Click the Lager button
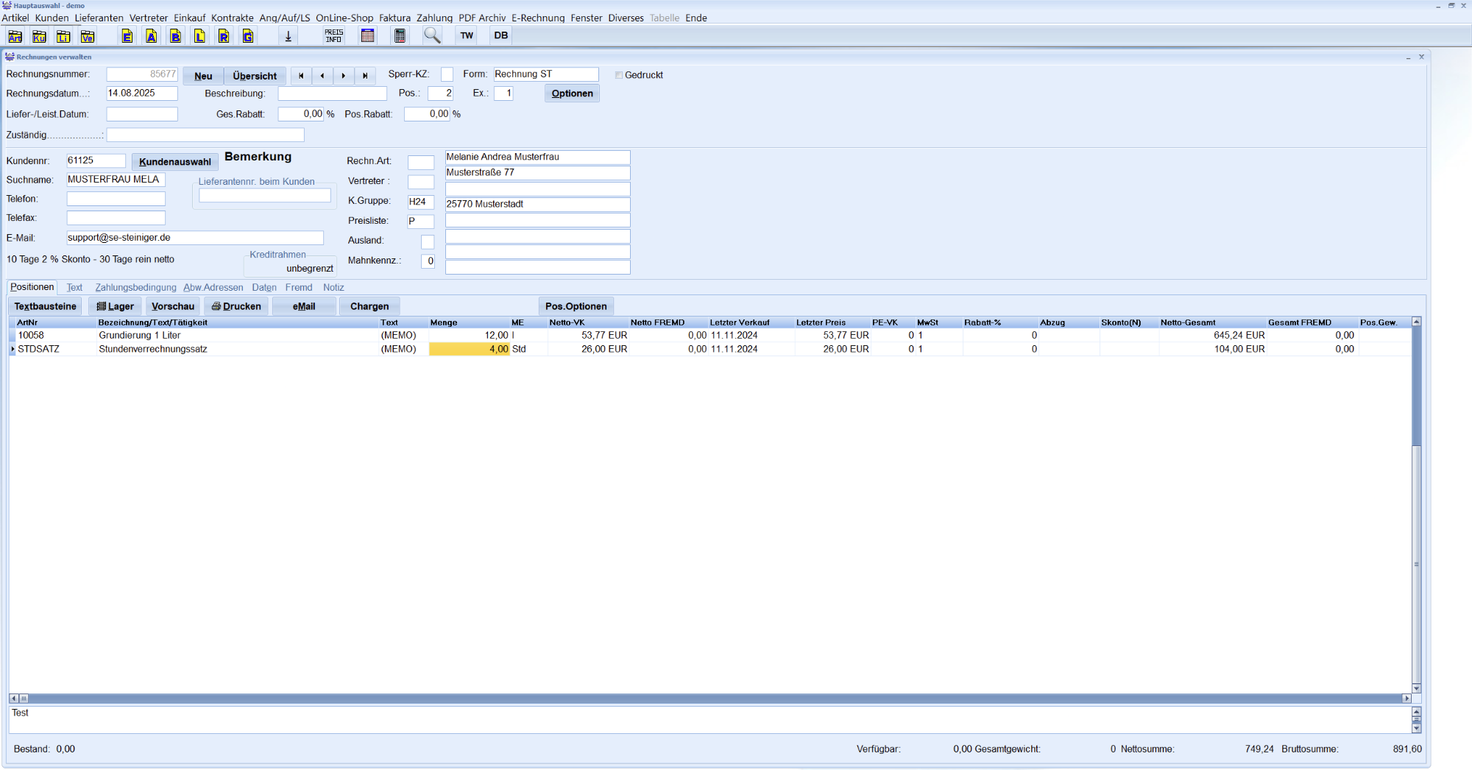This screenshot has width=1472, height=770. [x=115, y=306]
